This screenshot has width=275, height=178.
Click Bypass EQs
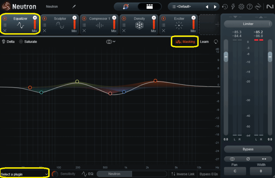tap(209, 174)
